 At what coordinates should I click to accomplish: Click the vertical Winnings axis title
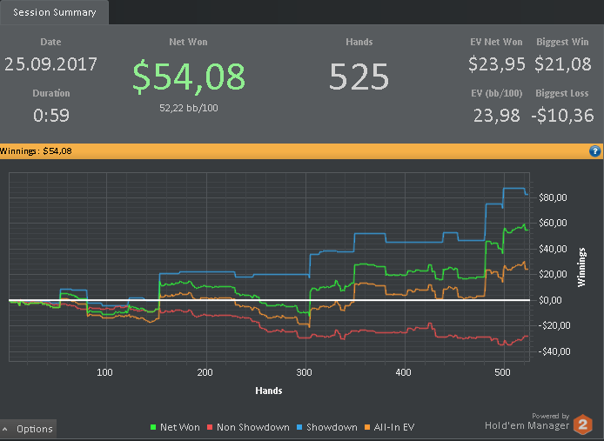[581, 267]
